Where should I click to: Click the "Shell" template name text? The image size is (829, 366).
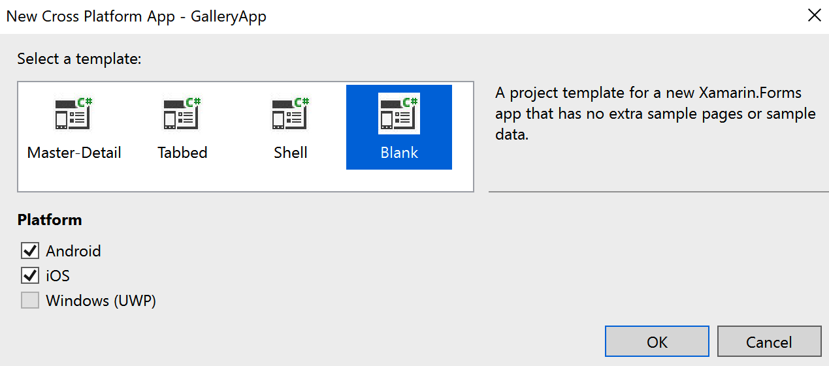(291, 153)
